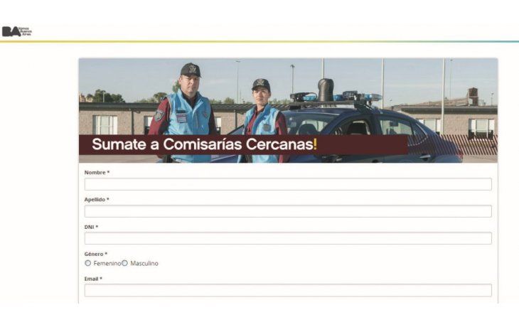Click the "Apellido *" label
Viewport: 519px width, 327px height.
97,200
